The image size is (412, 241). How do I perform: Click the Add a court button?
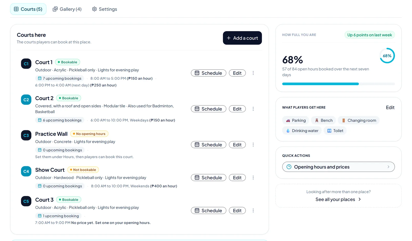click(x=242, y=38)
